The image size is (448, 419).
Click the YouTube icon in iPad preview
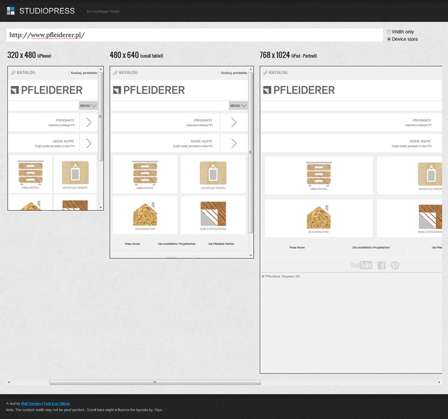361,265
